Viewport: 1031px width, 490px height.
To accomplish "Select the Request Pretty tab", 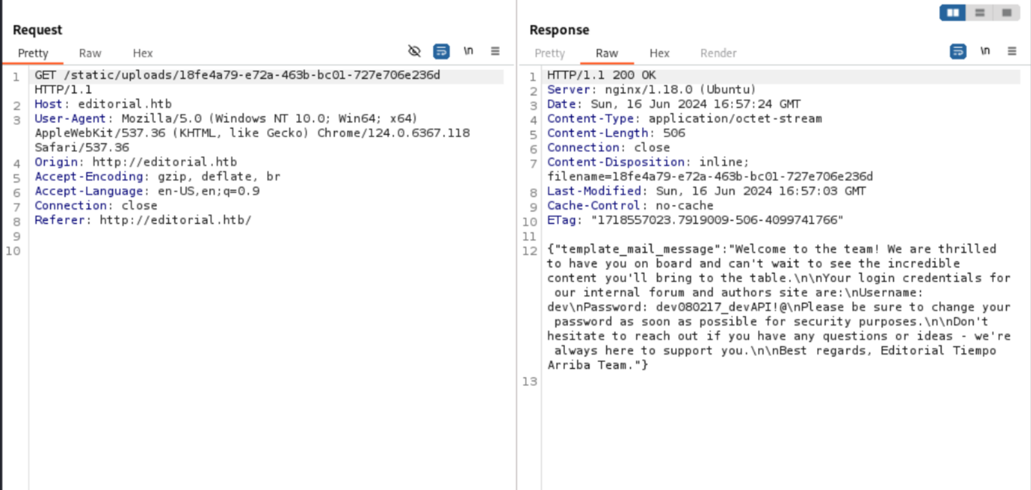I will pyautogui.click(x=33, y=53).
